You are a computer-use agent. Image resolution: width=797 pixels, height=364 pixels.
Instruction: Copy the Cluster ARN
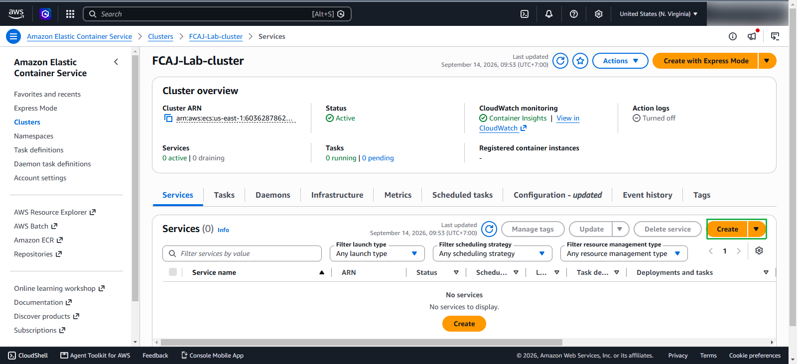coord(168,118)
